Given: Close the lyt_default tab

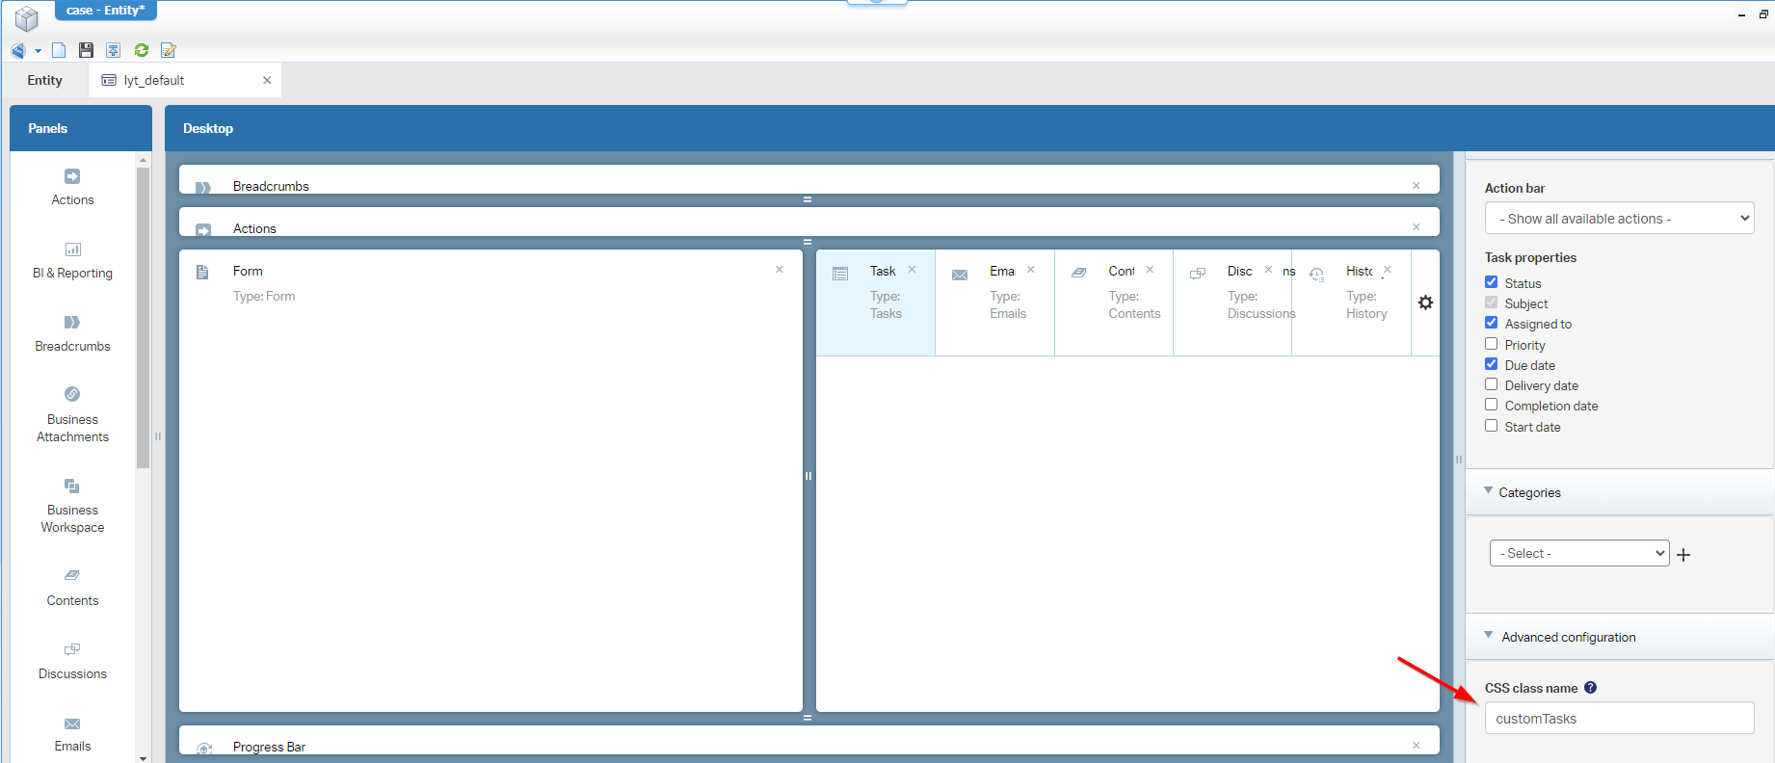Looking at the screenshot, I should pos(267,81).
